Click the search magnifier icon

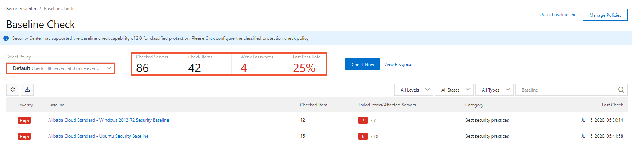tap(621, 90)
